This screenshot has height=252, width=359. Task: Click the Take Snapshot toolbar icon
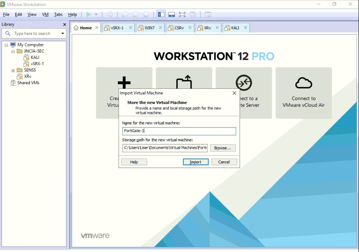pos(125,15)
